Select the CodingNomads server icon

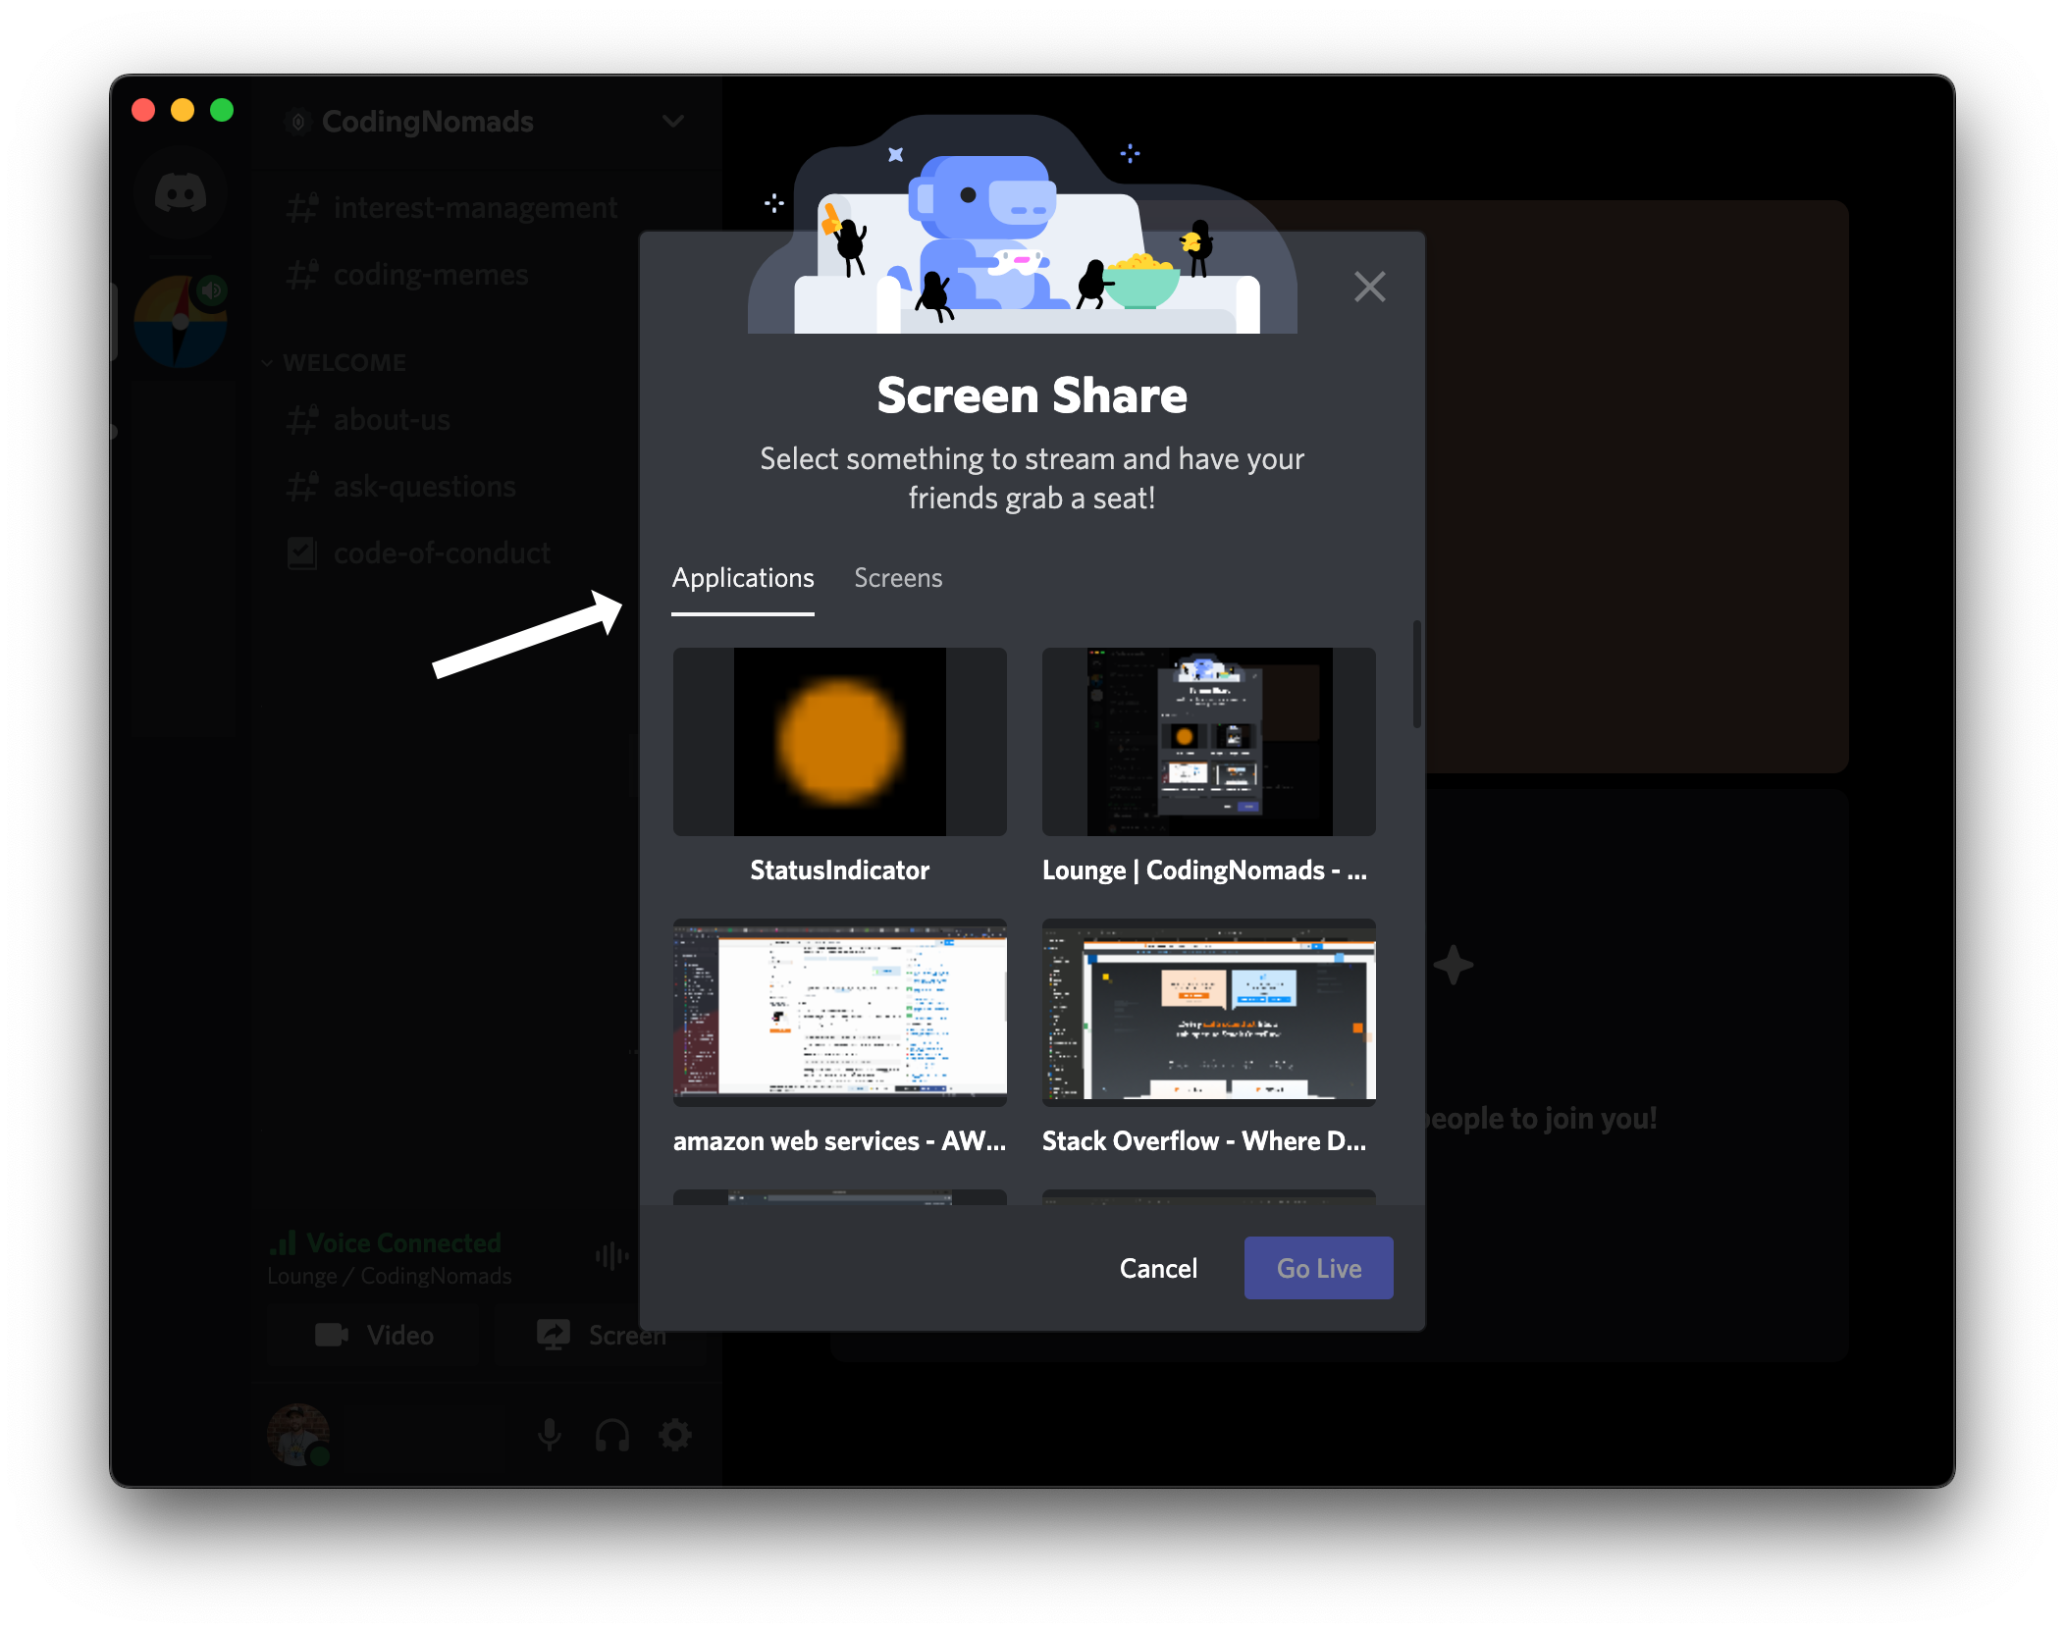181,322
